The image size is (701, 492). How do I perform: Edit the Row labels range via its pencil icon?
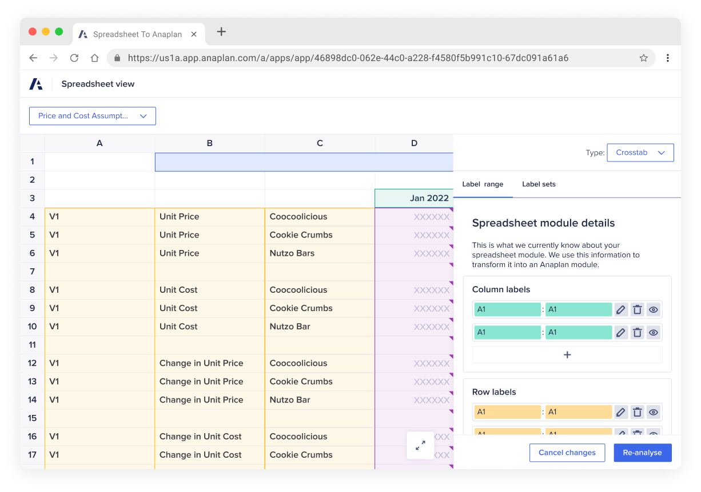coord(622,412)
